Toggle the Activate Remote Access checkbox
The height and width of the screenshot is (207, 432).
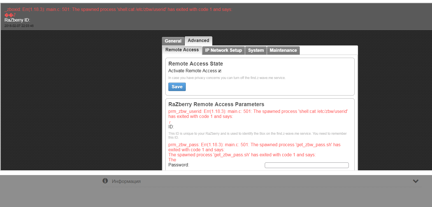coord(220,71)
